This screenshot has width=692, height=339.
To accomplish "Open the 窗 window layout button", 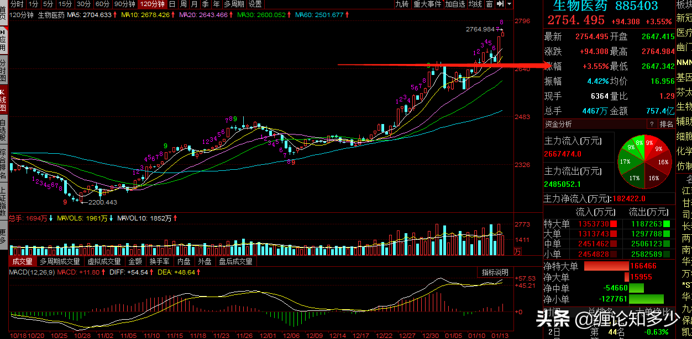I will click(489, 4).
